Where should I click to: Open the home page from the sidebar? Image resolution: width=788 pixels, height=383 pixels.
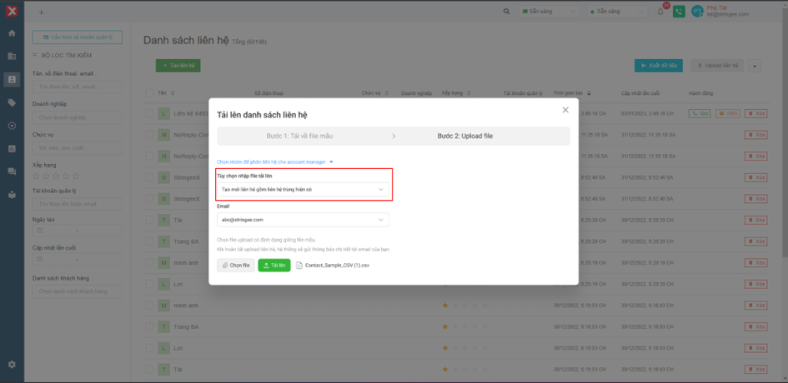[12, 33]
